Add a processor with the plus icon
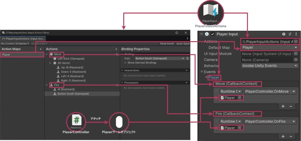Screen dimensions: 301x141 pos(186,83)
